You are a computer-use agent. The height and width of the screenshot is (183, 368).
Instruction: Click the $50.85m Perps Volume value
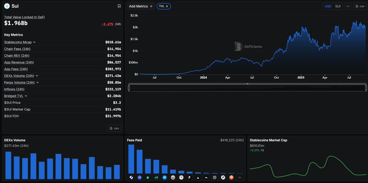tap(114, 82)
